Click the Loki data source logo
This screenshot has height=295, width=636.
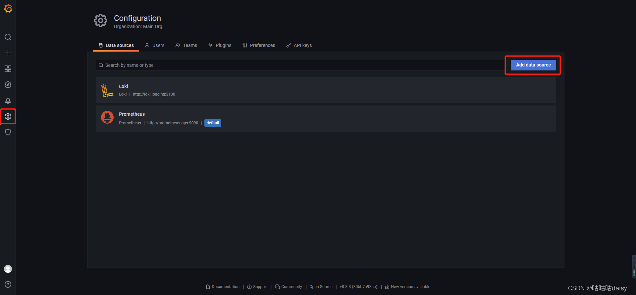[107, 90]
